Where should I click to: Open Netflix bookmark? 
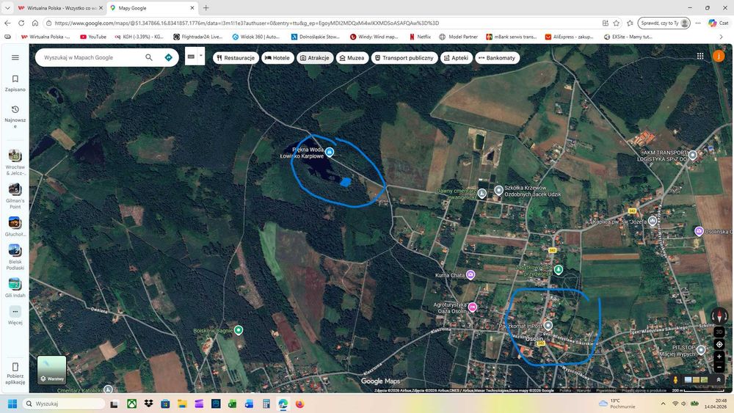click(x=420, y=37)
